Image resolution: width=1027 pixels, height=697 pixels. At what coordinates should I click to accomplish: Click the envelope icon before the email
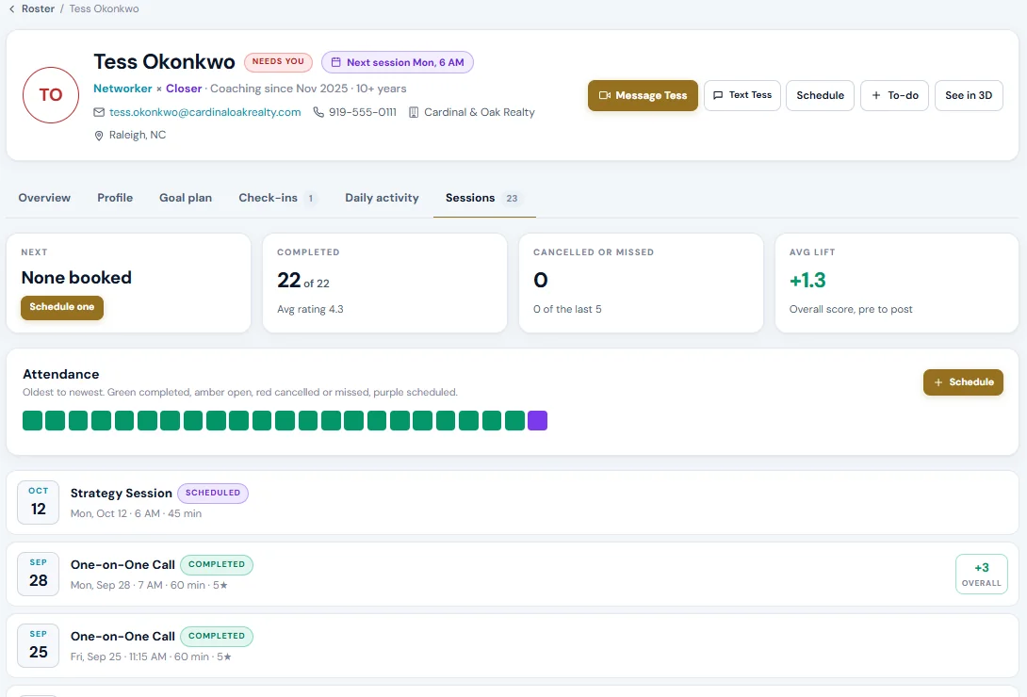click(99, 113)
